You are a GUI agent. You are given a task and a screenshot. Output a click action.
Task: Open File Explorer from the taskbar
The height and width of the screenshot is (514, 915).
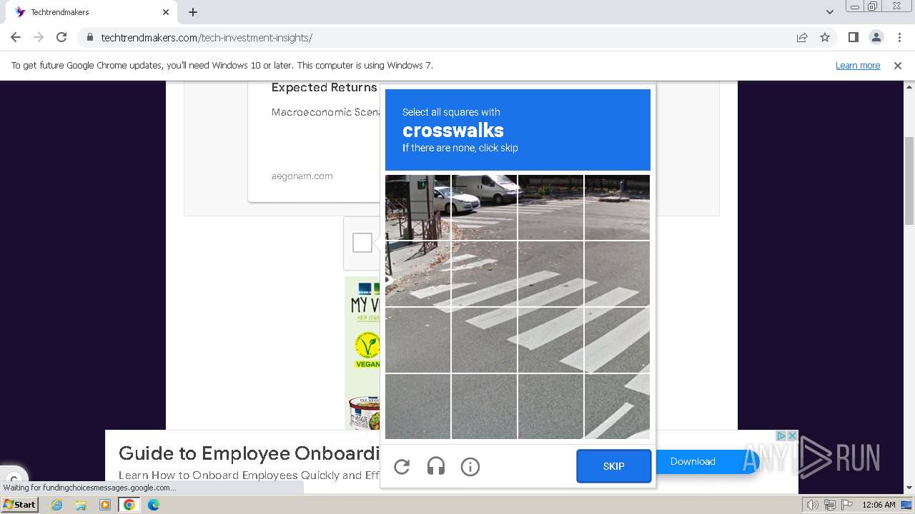coord(81,505)
